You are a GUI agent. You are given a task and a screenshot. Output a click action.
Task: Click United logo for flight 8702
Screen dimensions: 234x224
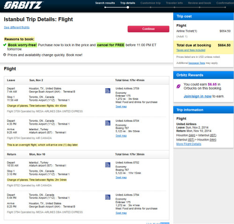[x=108, y=165]
